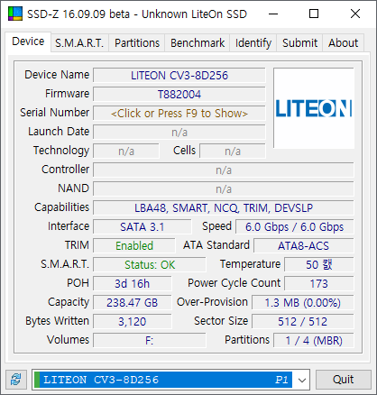Open the Identify tab
377x395 pixels.
[253, 43]
